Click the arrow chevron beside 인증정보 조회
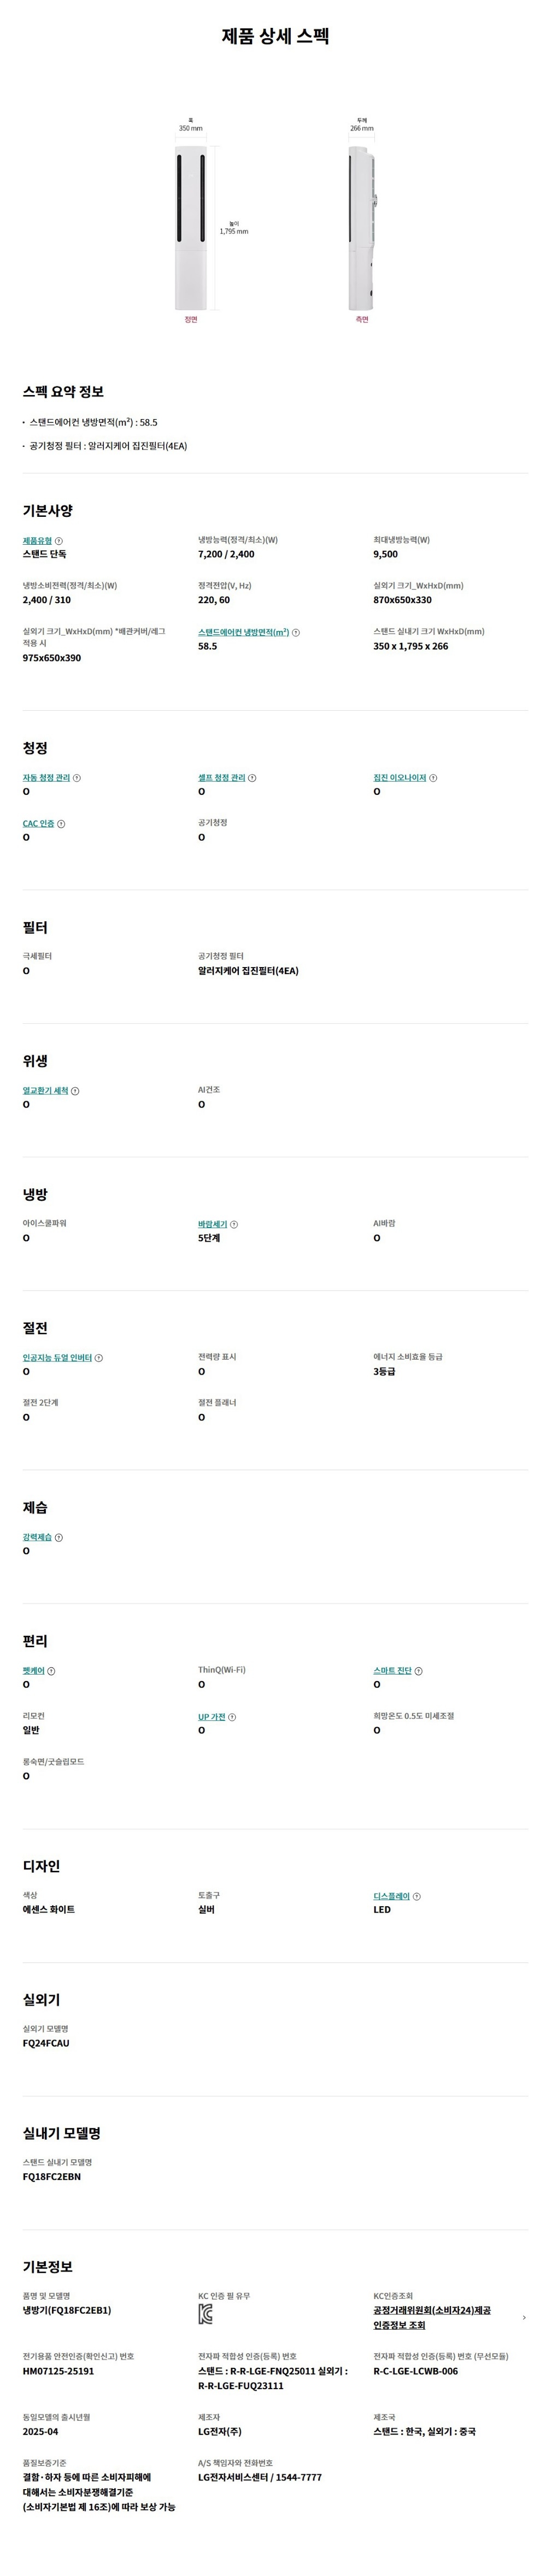The height and width of the screenshot is (2576, 551). point(524,2317)
